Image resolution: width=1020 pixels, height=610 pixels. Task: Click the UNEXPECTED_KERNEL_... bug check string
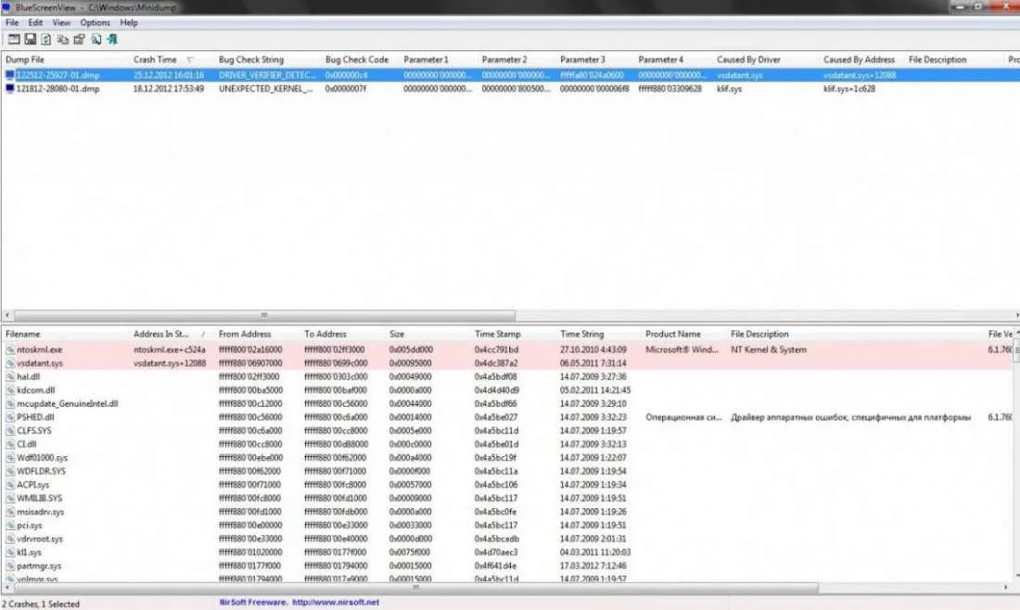(x=265, y=89)
